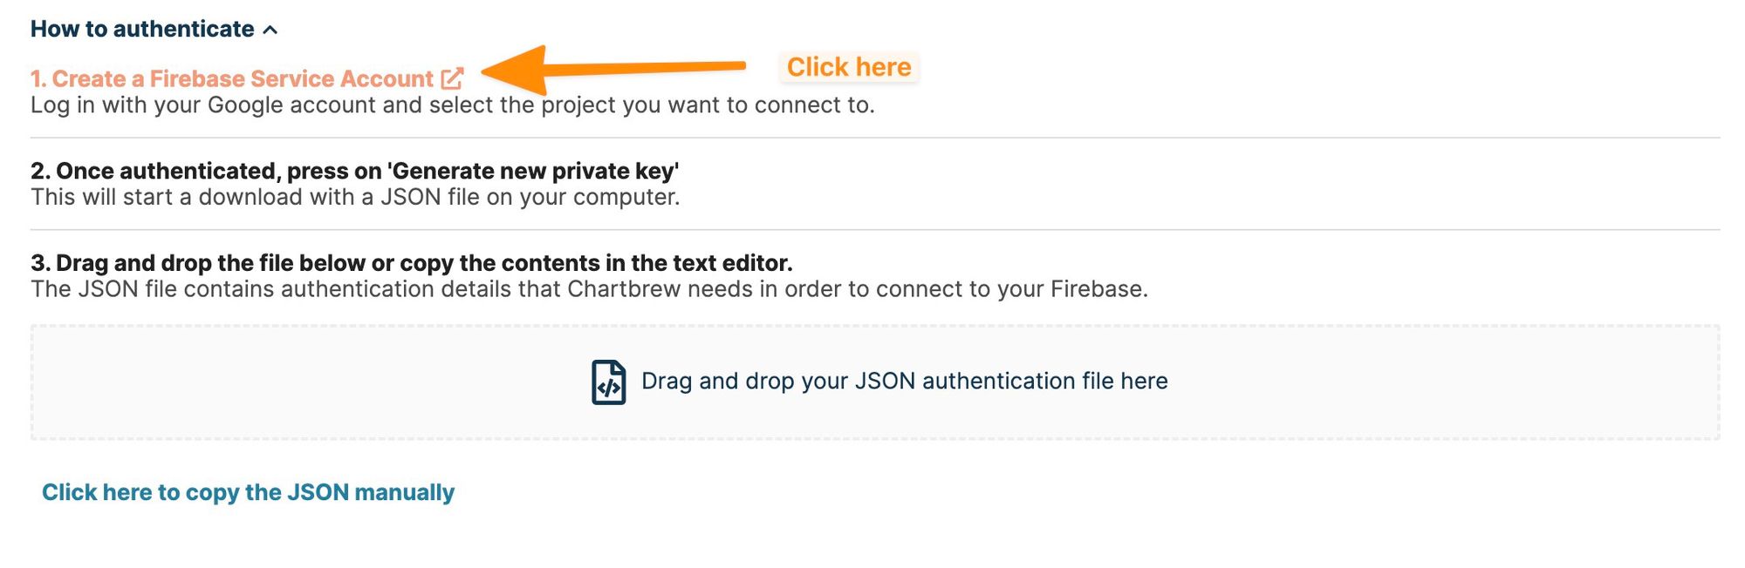Open Create a Firebase Service Account link

pyautogui.click(x=232, y=79)
